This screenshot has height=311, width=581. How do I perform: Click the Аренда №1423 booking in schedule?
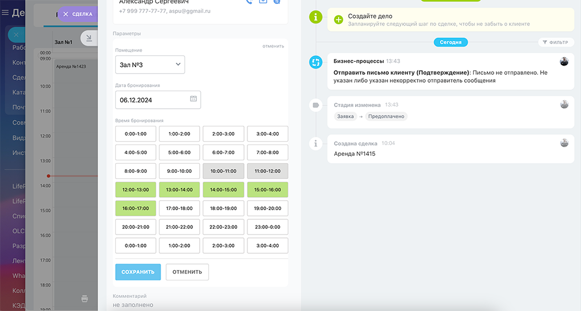[x=71, y=67]
